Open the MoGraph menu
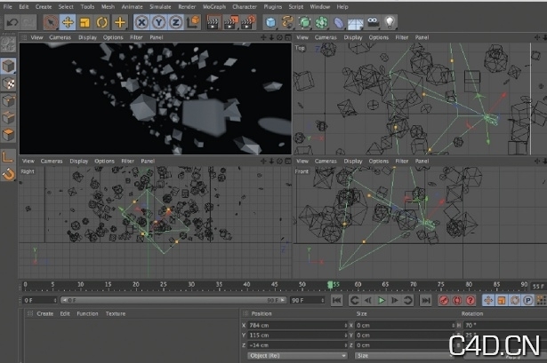Screen dimensions: 547x363 [213, 6]
